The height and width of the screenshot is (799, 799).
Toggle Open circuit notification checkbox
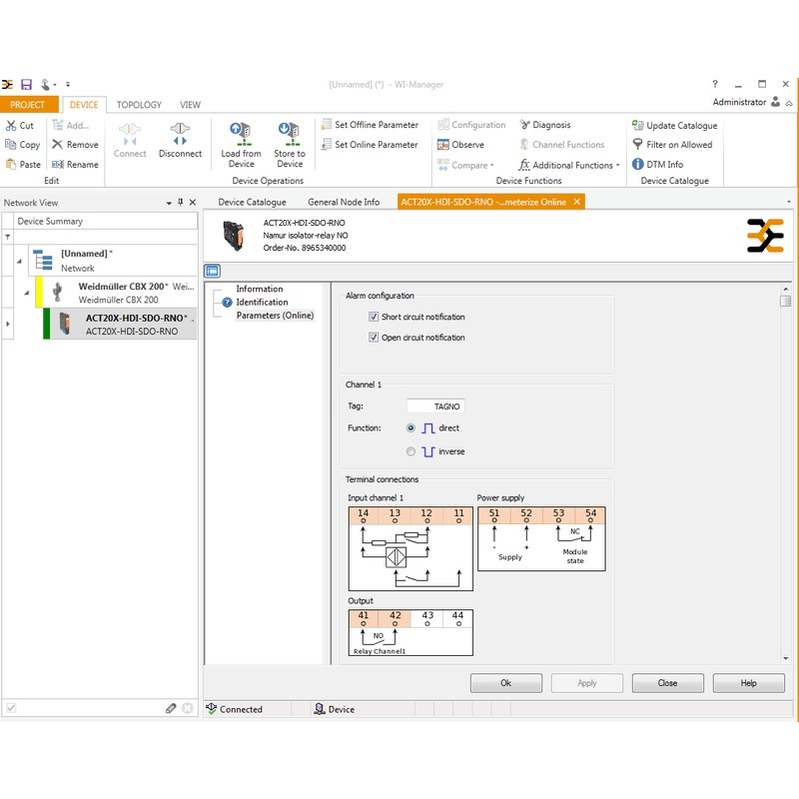374,338
